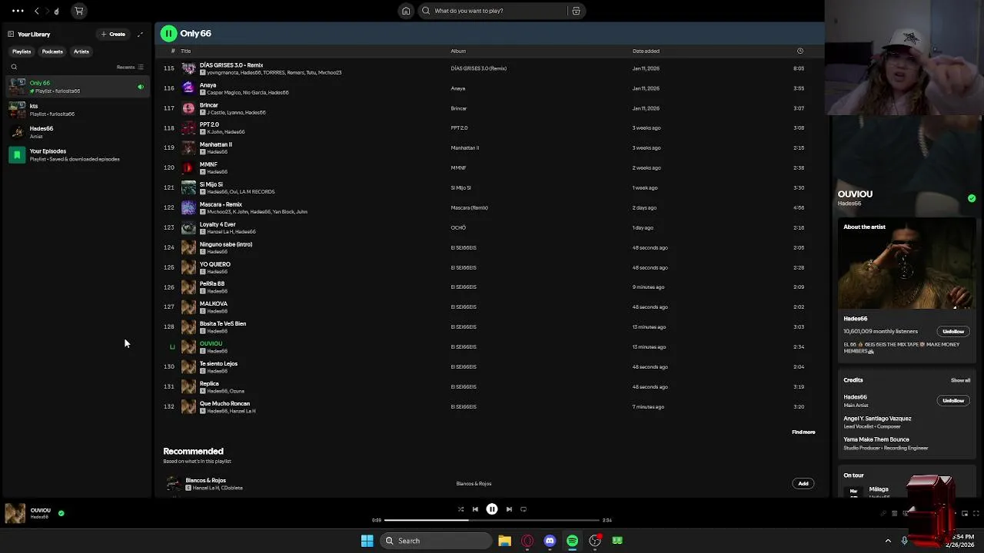Skip to previous track
Image resolution: width=984 pixels, height=553 pixels.
point(475,509)
